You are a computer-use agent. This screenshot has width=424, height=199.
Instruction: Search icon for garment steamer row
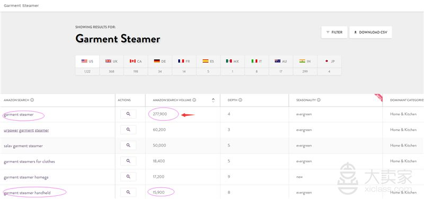(128, 114)
